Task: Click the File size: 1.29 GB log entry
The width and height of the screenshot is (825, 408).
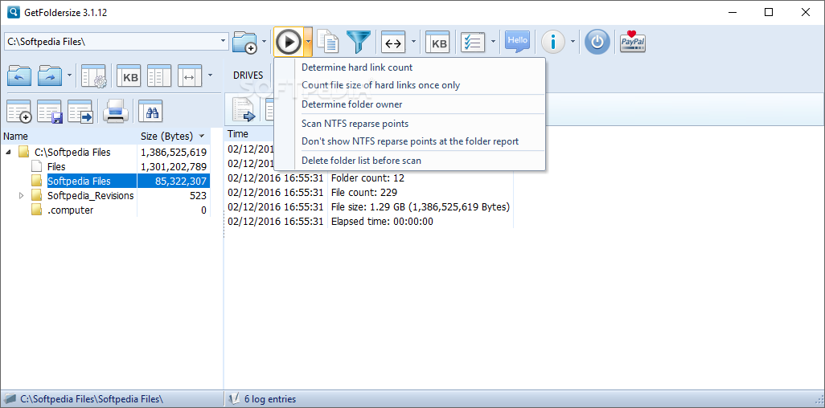Action: (421, 206)
